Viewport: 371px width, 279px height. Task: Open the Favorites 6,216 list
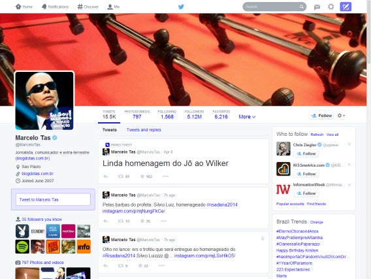221,114
